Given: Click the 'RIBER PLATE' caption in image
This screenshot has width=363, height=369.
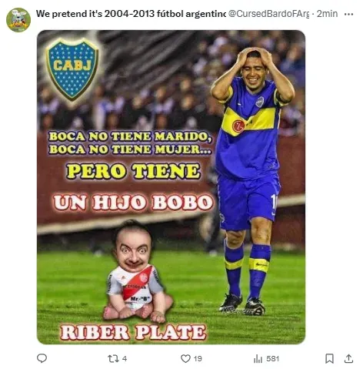Looking at the screenshot, I should pyautogui.click(x=133, y=332).
